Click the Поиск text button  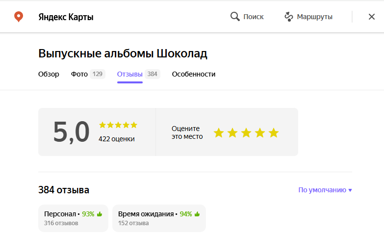click(253, 17)
